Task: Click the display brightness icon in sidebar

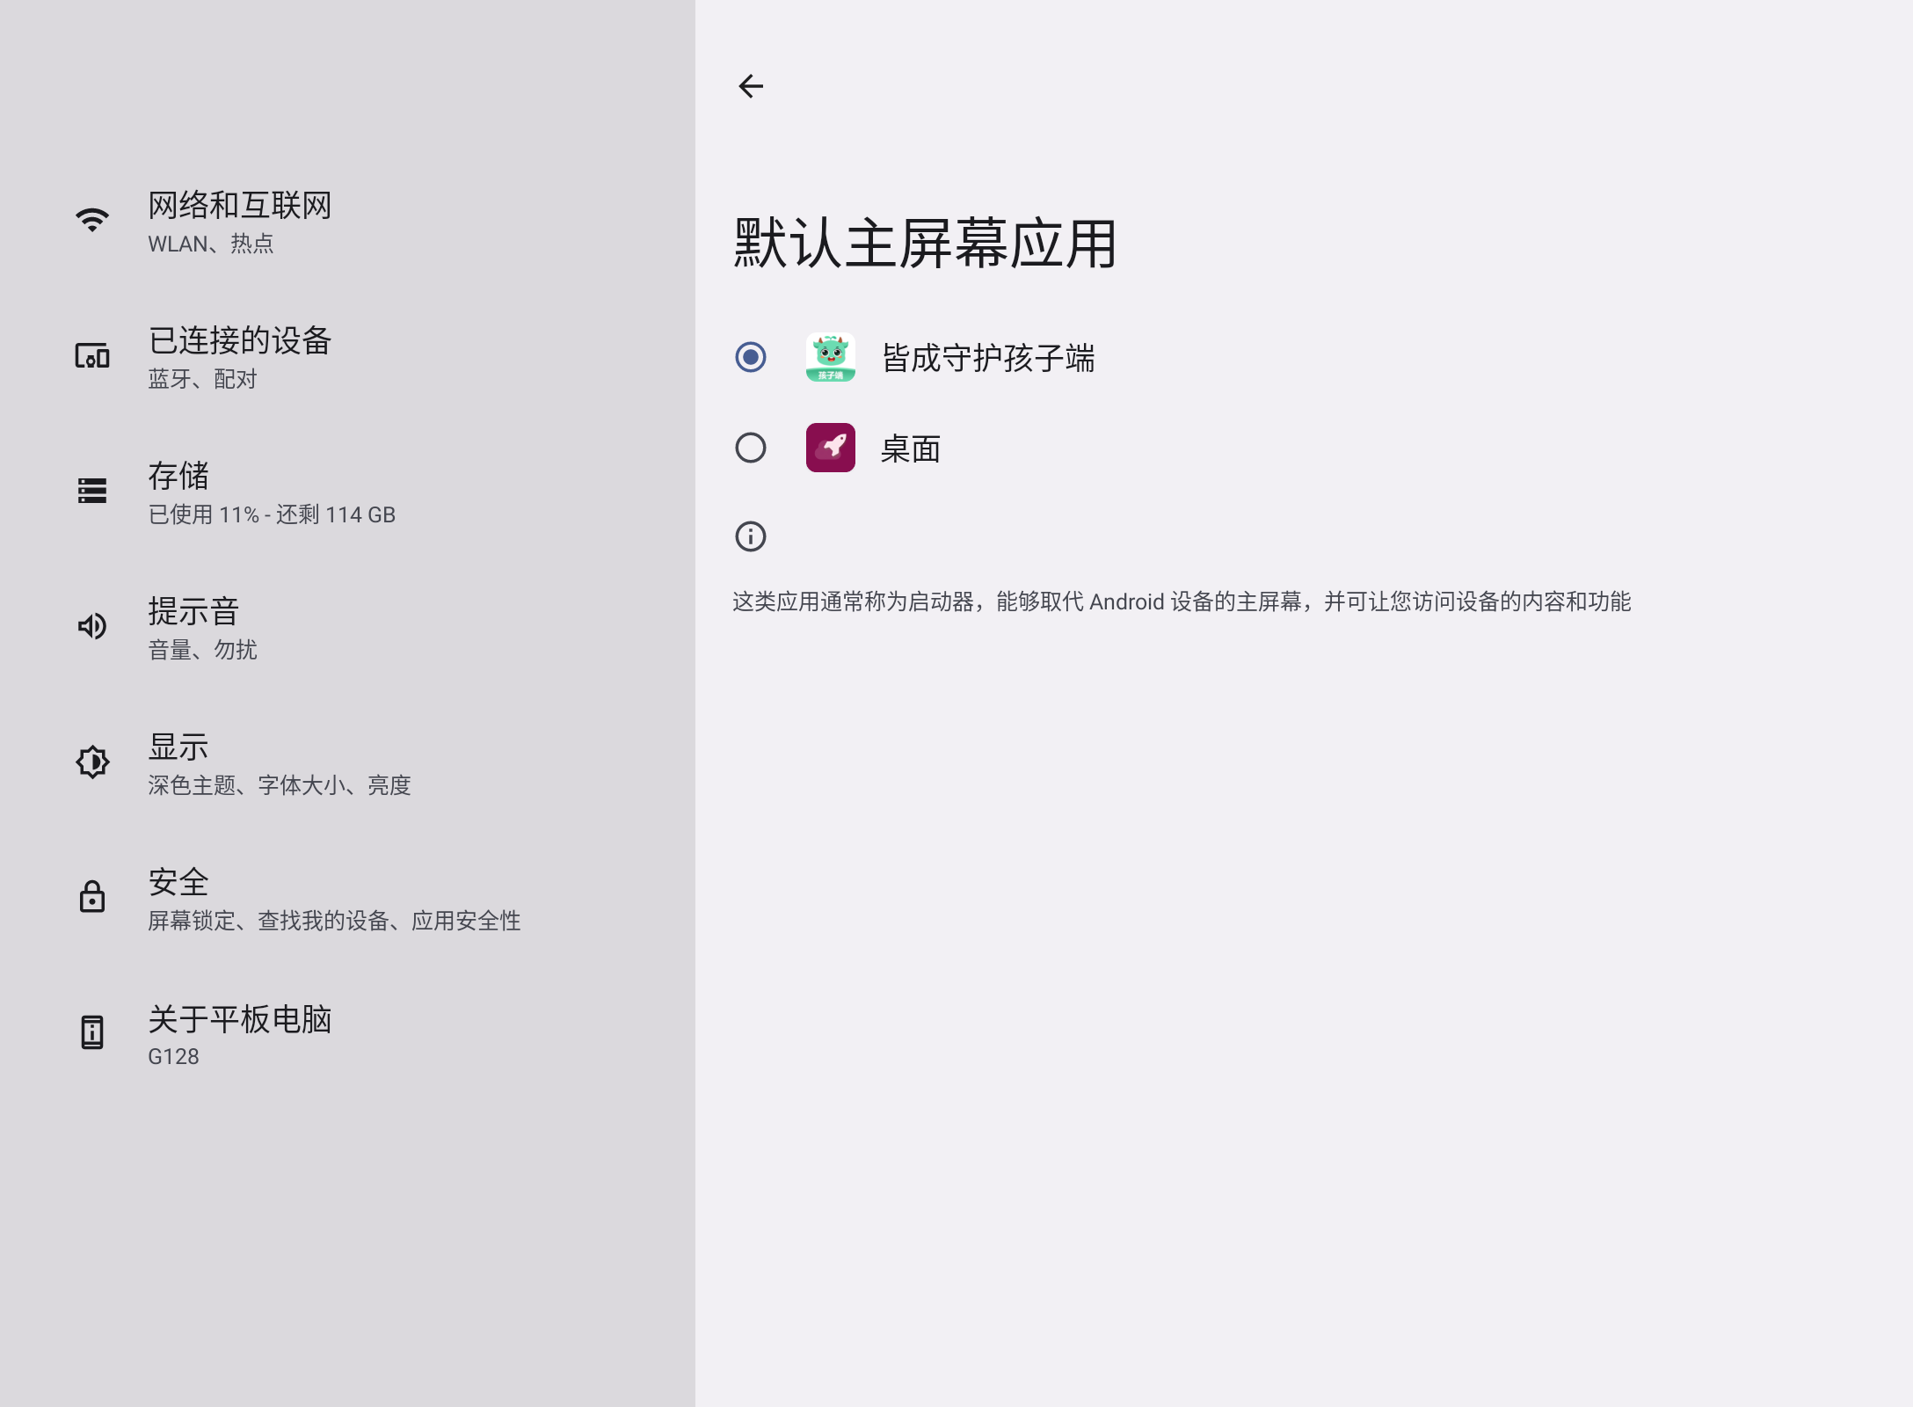Action: [91, 762]
